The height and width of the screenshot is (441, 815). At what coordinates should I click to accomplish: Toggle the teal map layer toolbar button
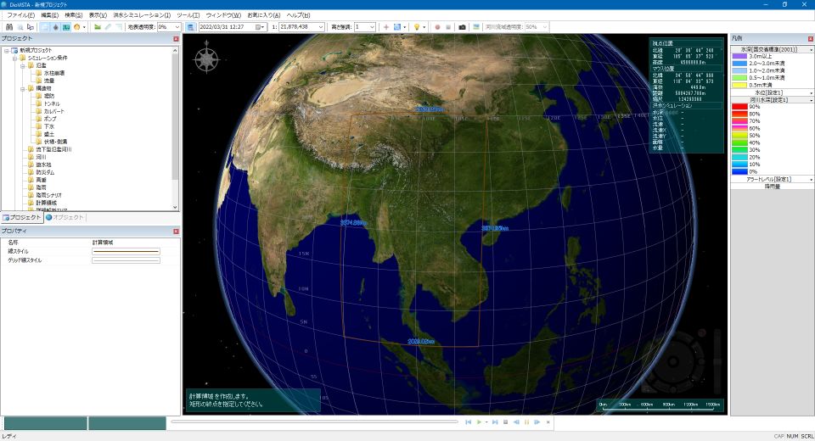pos(66,27)
